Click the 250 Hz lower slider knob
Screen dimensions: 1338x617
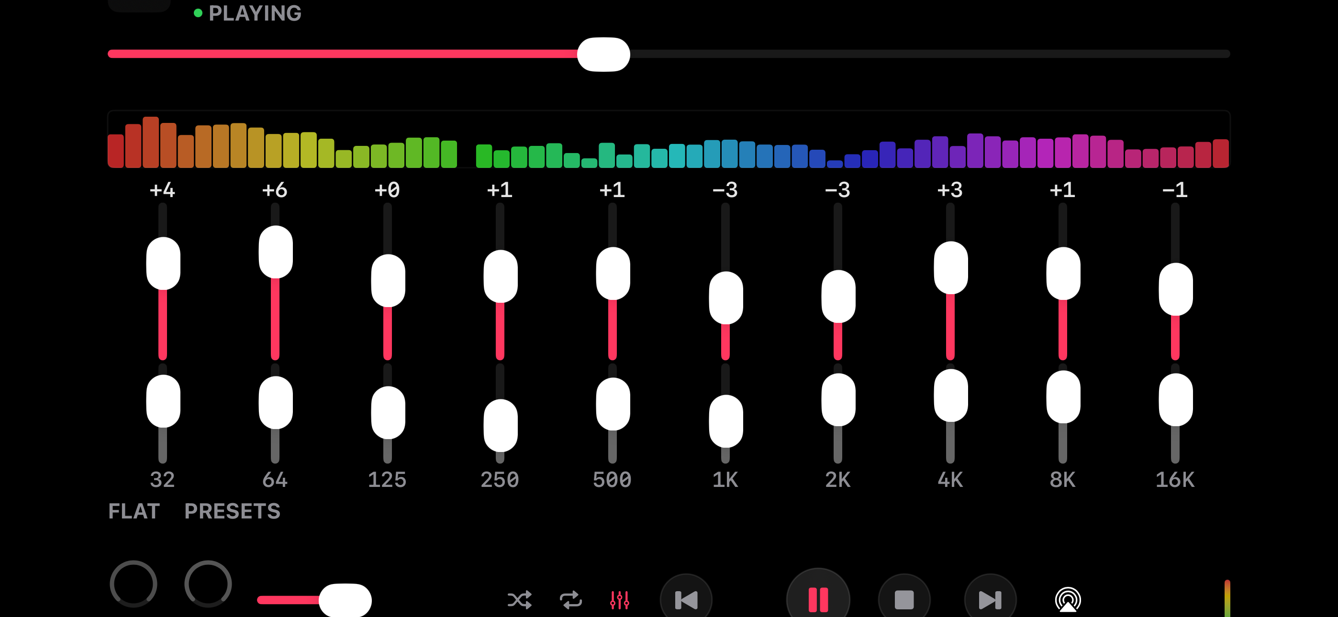point(500,425)
